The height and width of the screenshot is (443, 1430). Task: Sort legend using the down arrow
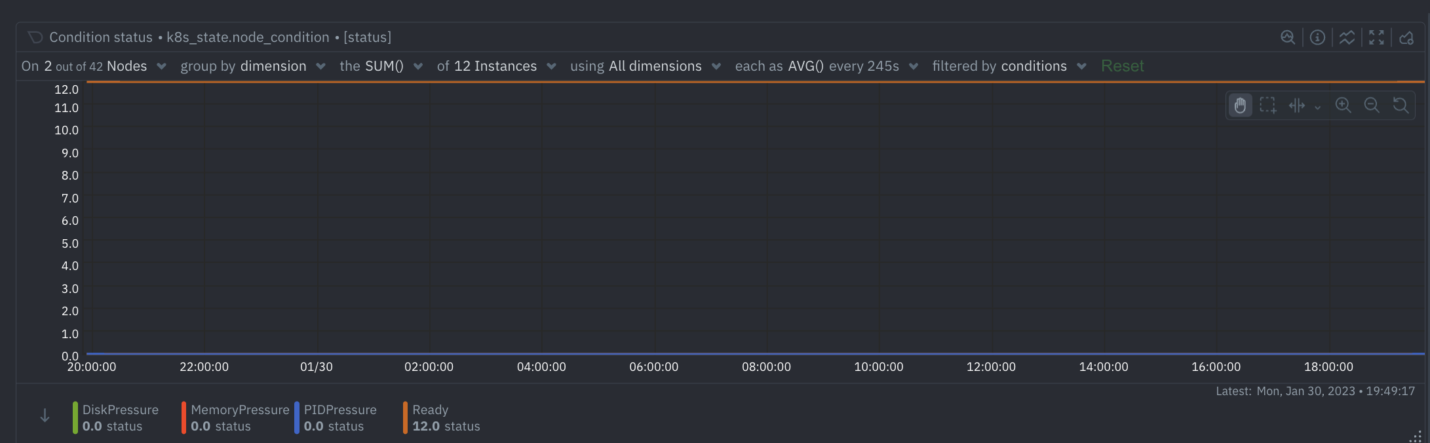(45, 415)
